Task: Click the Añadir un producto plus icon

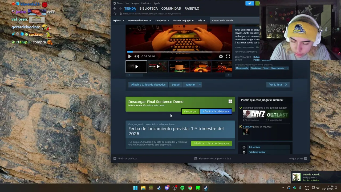Action: [115, 158]
